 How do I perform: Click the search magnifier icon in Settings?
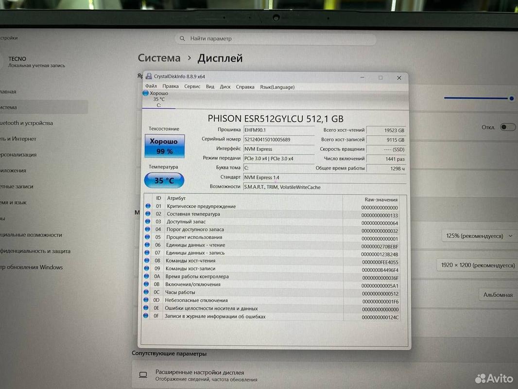(182, 39)
